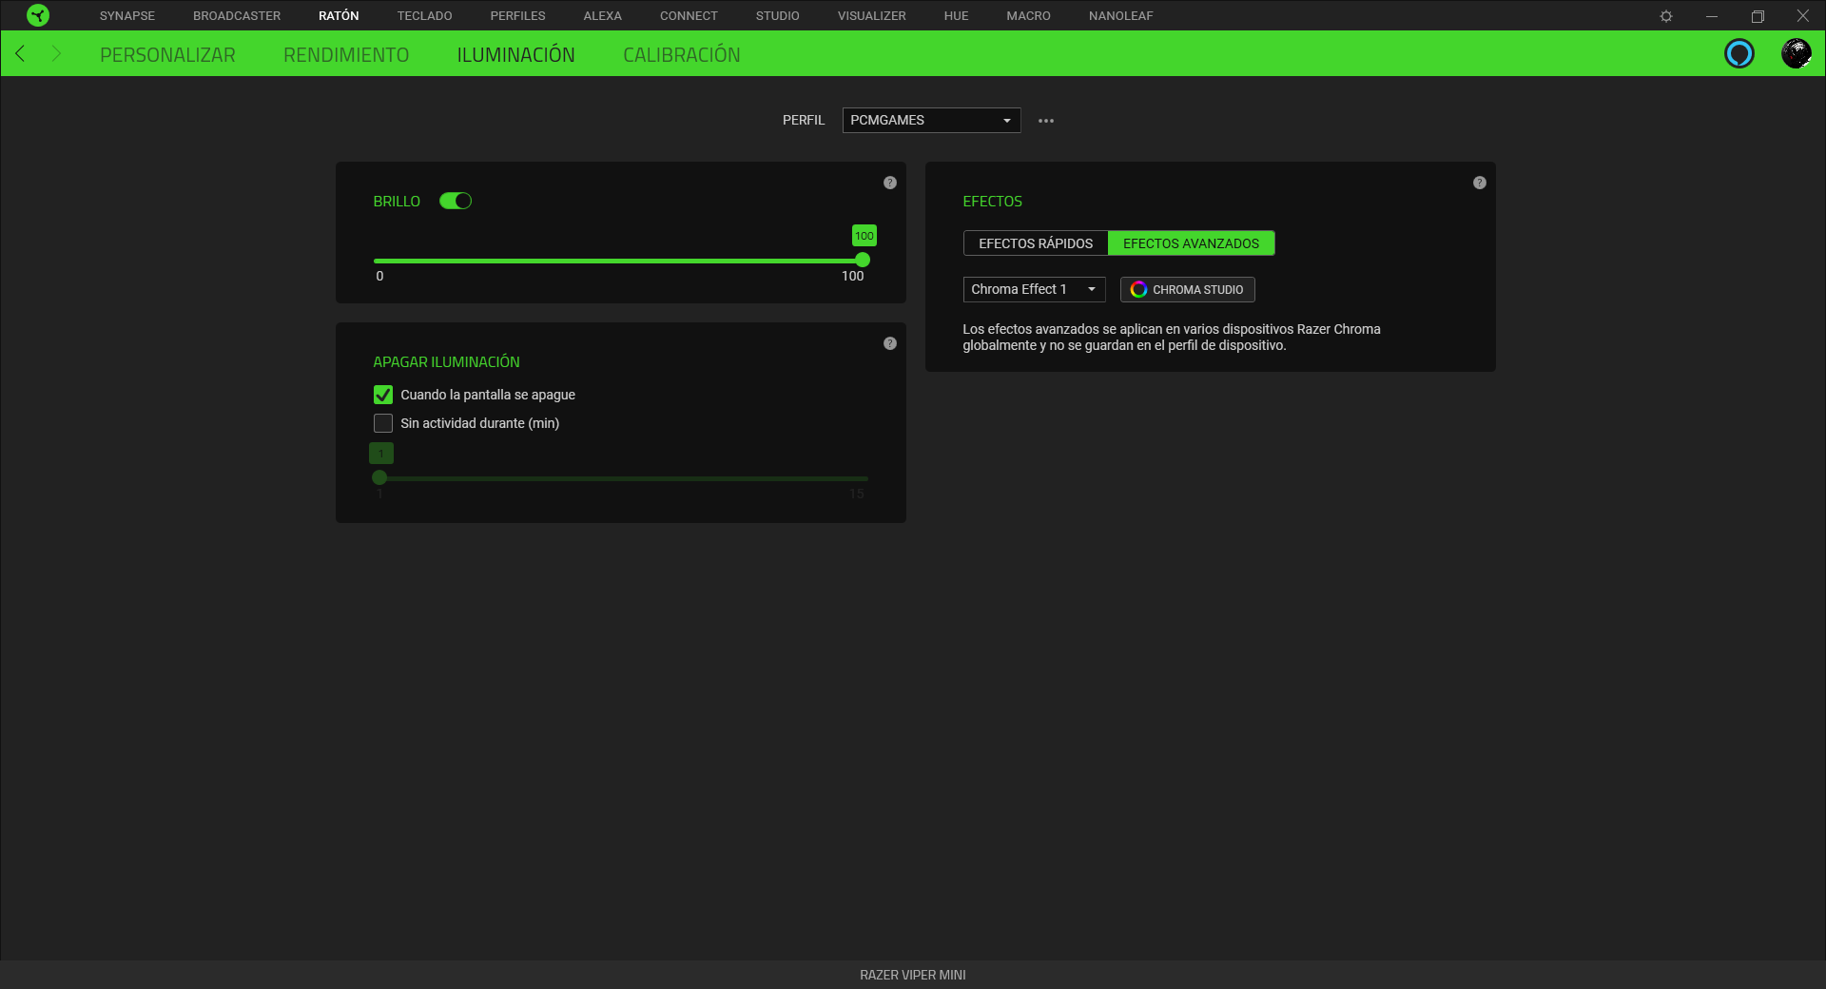Show help for Brillo panel
1826x989 pixels.
click(x=890, y=183)
